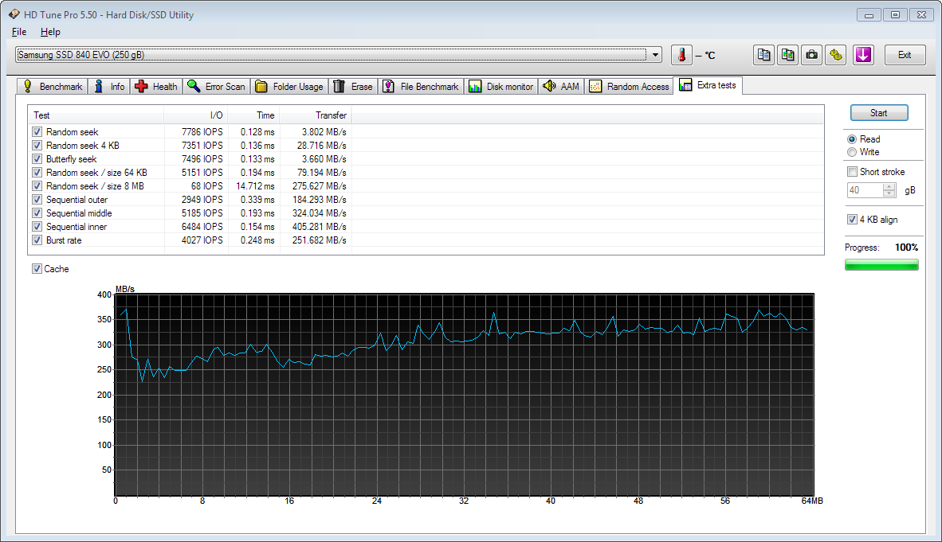Image resolution: width=942 pixels, height=542 pixels.
Task: Open the File menu
Action: pos(18,32)
